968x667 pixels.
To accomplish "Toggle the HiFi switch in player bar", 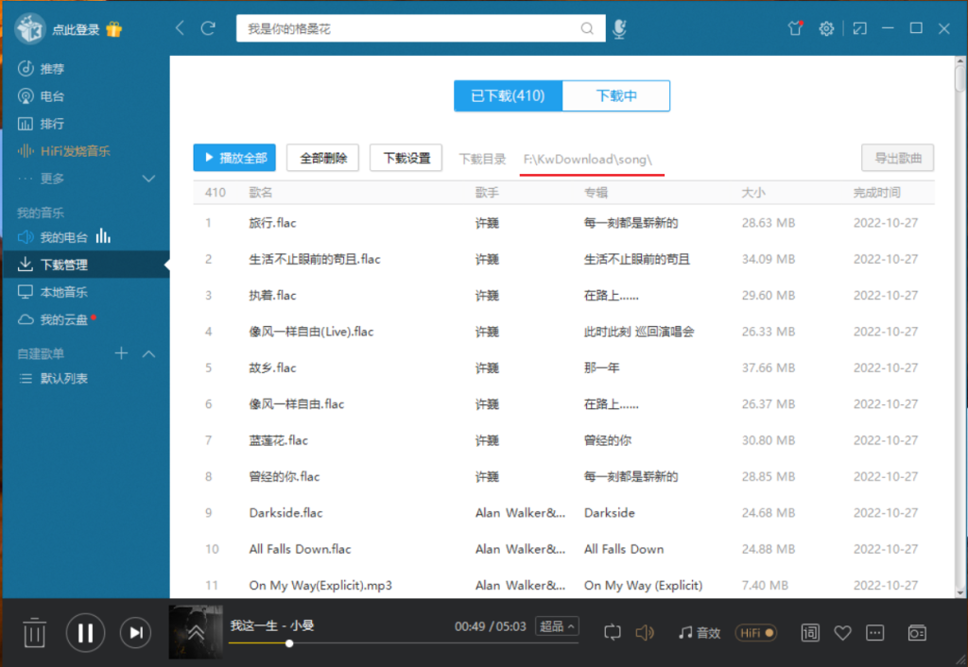I will click(757, 632).
